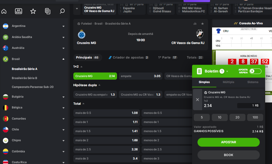This screenshot has width=272, height=164.
Task: Toggle the Aposta Rápida switch
Action: (x=255, y=71)
